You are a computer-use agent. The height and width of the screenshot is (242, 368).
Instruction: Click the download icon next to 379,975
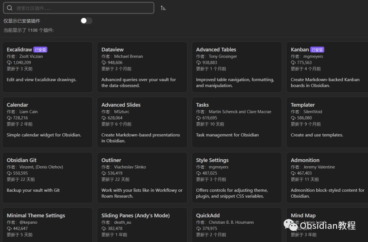(199, 229)
